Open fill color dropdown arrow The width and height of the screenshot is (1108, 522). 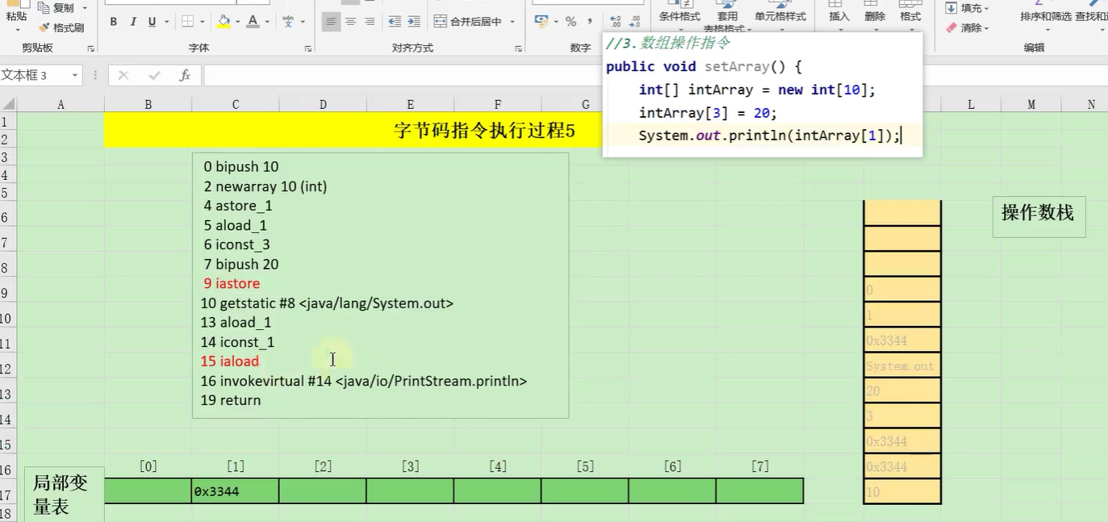(x=237, y=22)
